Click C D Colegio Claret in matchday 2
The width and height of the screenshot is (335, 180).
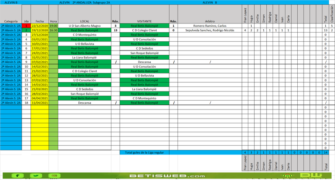point(144,30)
